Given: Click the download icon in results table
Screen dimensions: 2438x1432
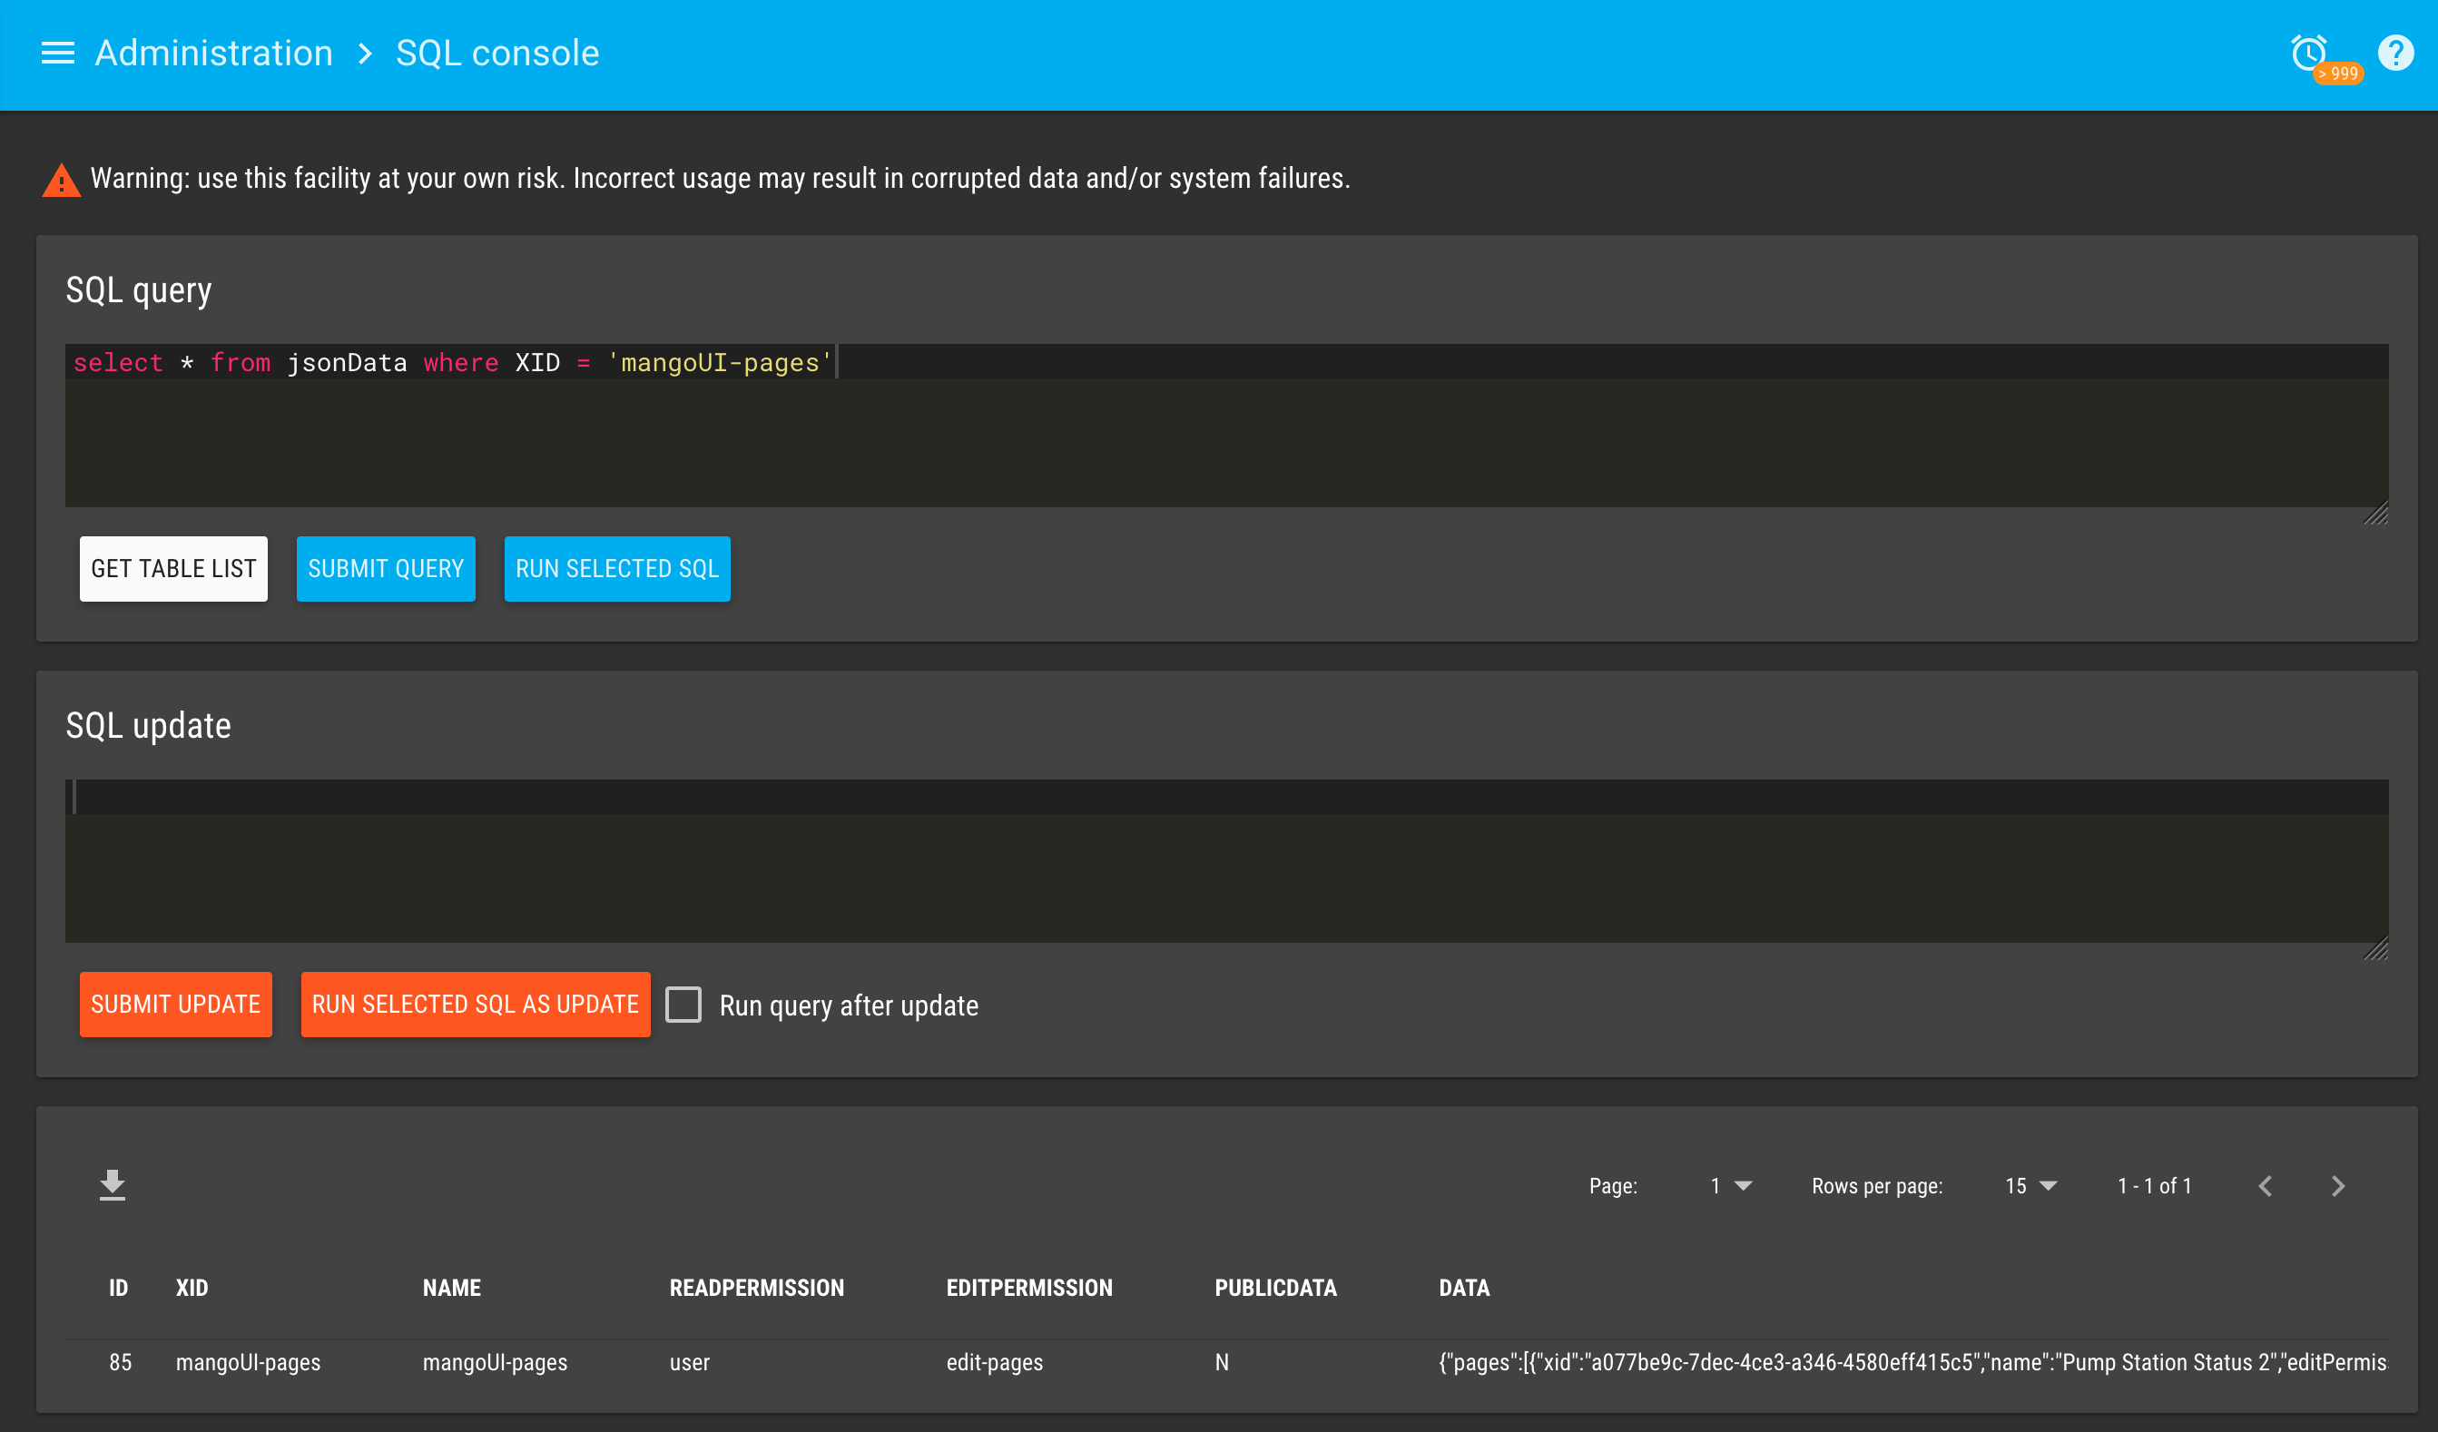Looking at the screenshot, I should coord(113,1183).
